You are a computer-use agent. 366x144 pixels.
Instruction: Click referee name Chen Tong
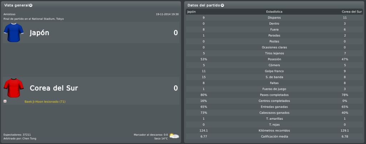point(29,139)
